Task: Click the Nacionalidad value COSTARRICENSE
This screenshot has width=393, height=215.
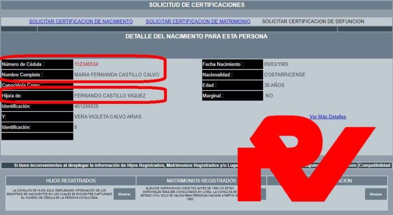Action: [x=285, y=75]
